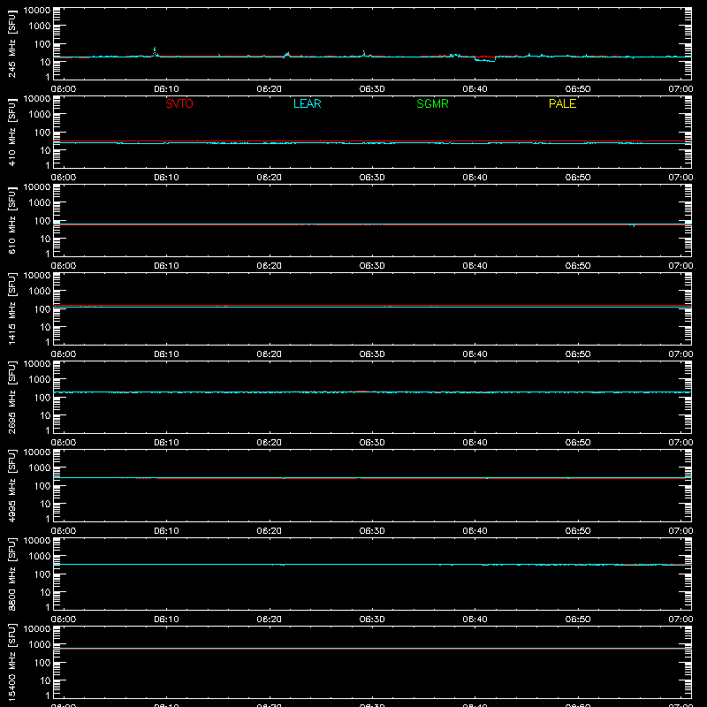Click the small burst after 06:20 in 245 MHz plot
The height and width of the screenshot is (707, 707).
(286, 55)
